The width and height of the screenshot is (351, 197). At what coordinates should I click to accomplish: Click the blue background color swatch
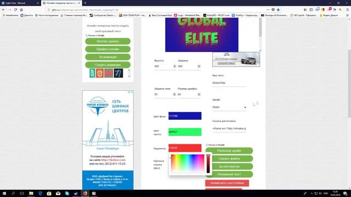point(185,116)
